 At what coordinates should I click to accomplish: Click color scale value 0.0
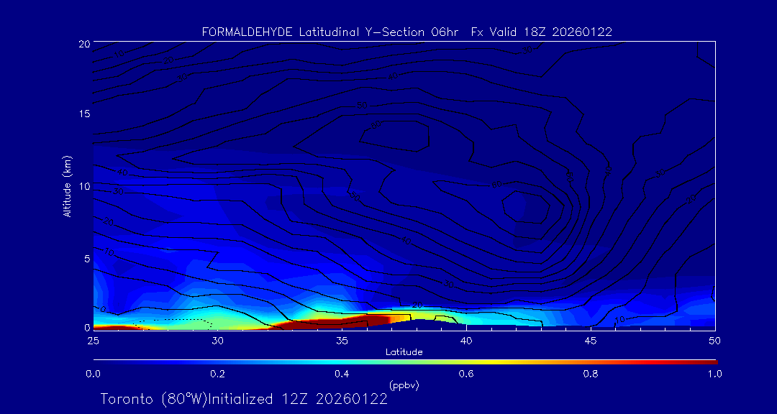[x=93, y=374]
